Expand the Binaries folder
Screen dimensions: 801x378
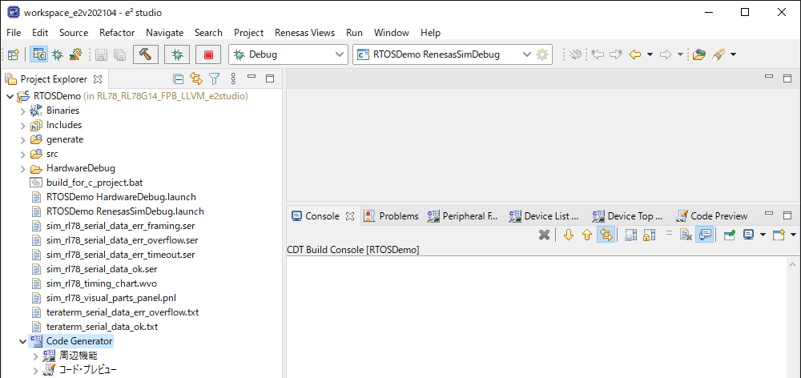[x=22, y=111]
